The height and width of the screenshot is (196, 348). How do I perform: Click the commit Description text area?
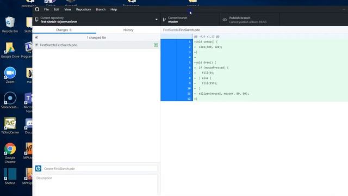click(x=96, y=185)
